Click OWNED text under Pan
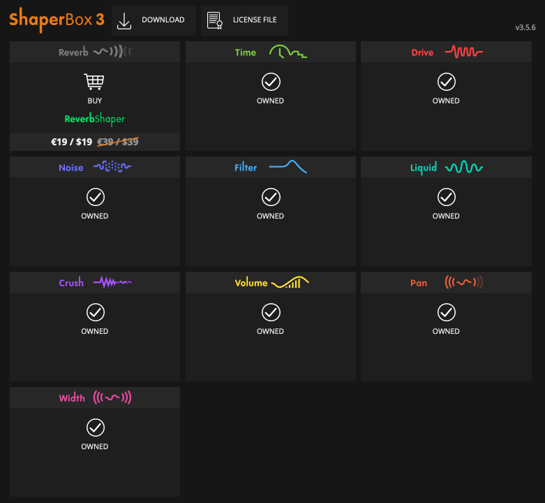Viewport: 545px width, 503px height. click(x=446, y=331)
